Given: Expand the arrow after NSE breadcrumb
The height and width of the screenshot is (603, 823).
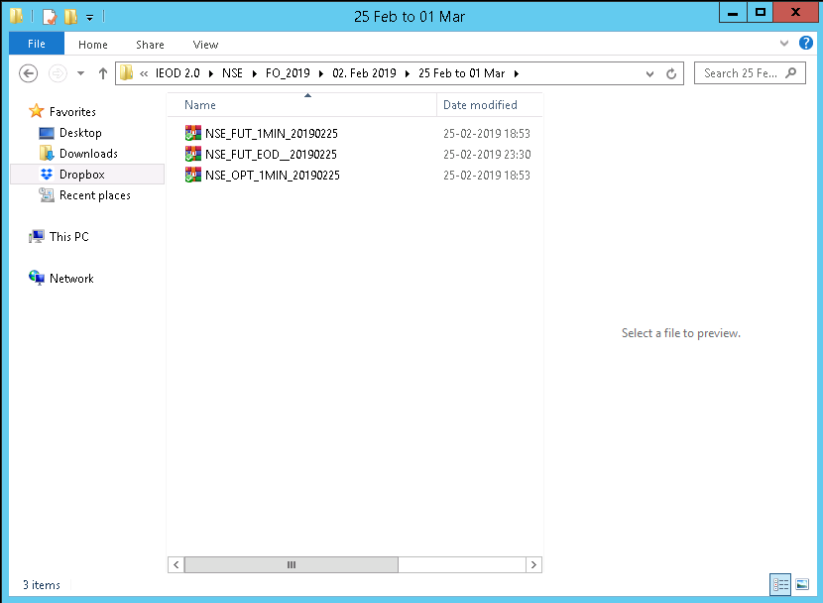Looking at the screenshot, I should point(255,73).
